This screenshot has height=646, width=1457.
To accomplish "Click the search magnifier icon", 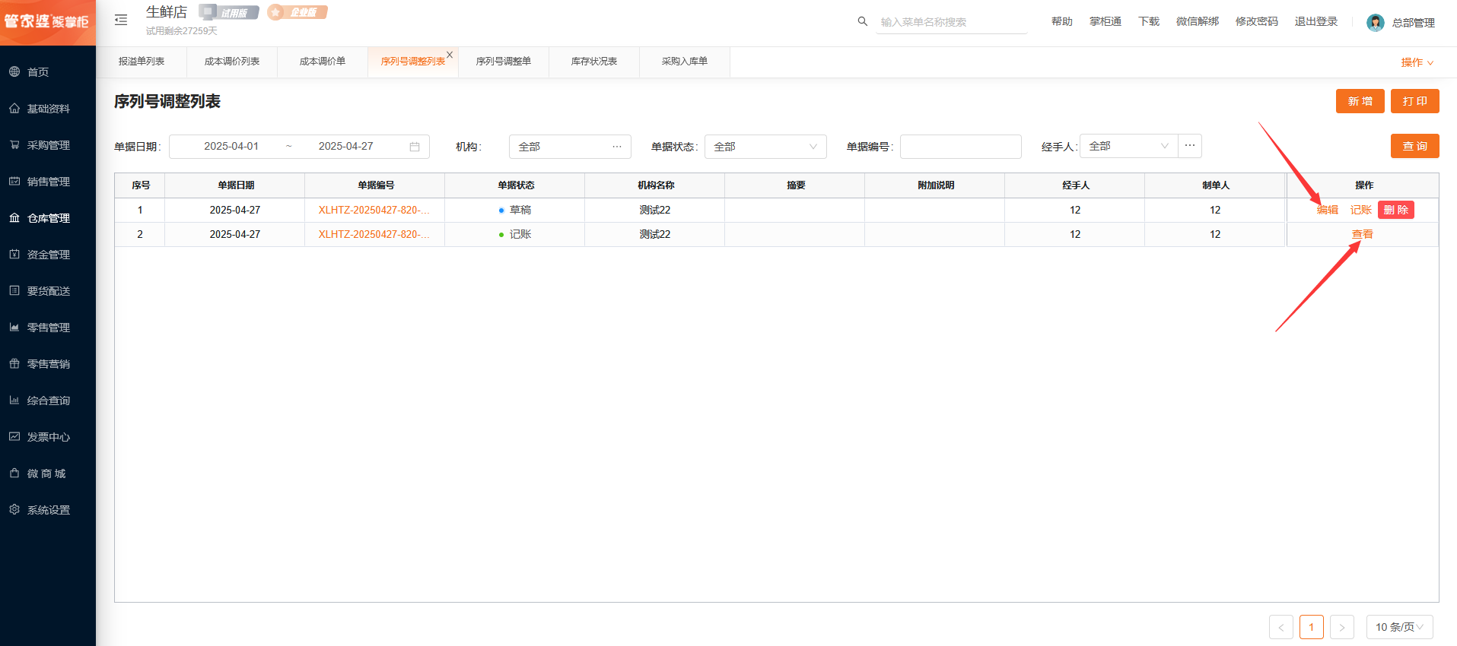I will coord(862,21).
